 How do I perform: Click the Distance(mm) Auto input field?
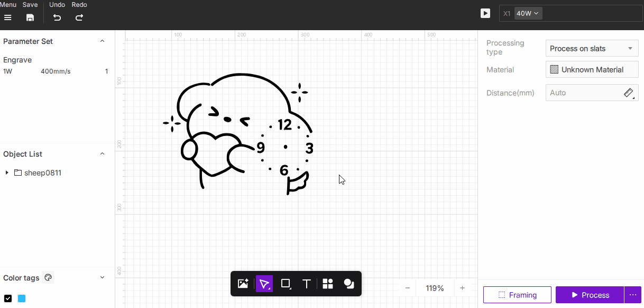(582, 93)
